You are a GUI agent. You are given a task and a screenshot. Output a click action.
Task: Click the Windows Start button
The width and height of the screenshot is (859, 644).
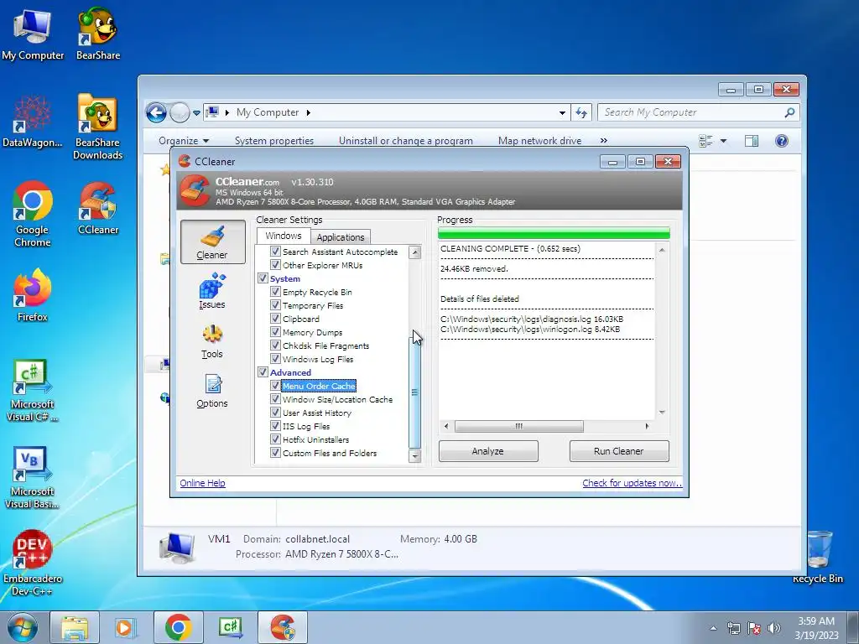[x=23, y=627]
